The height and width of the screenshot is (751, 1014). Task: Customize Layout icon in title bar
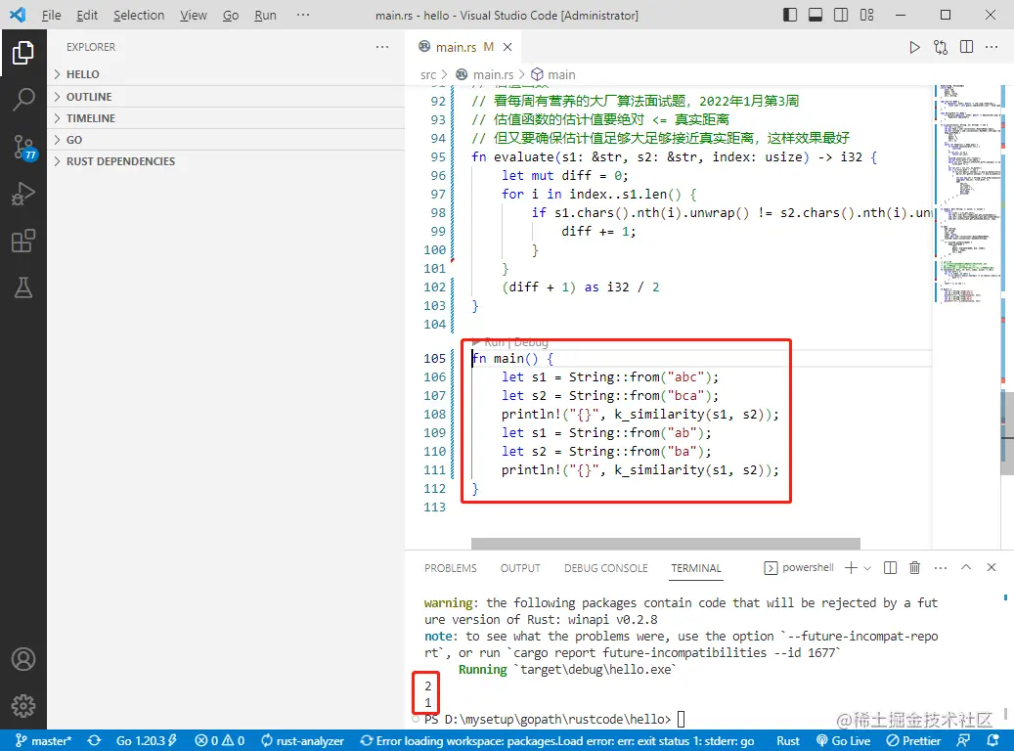point(866,15)
